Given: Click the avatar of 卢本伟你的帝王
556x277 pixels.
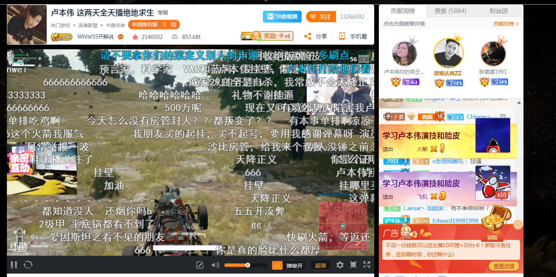Looking at the screenshot, I should pos(404,53).
